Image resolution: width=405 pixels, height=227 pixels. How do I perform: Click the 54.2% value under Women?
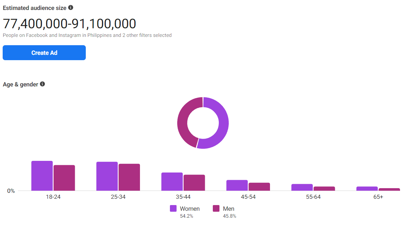(x=187, y=216)
